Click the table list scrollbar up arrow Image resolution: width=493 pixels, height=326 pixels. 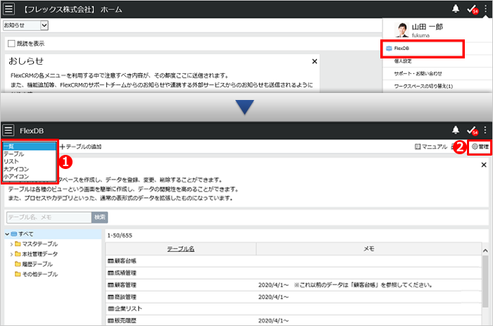pyautogui.click(x=485, y=251)
